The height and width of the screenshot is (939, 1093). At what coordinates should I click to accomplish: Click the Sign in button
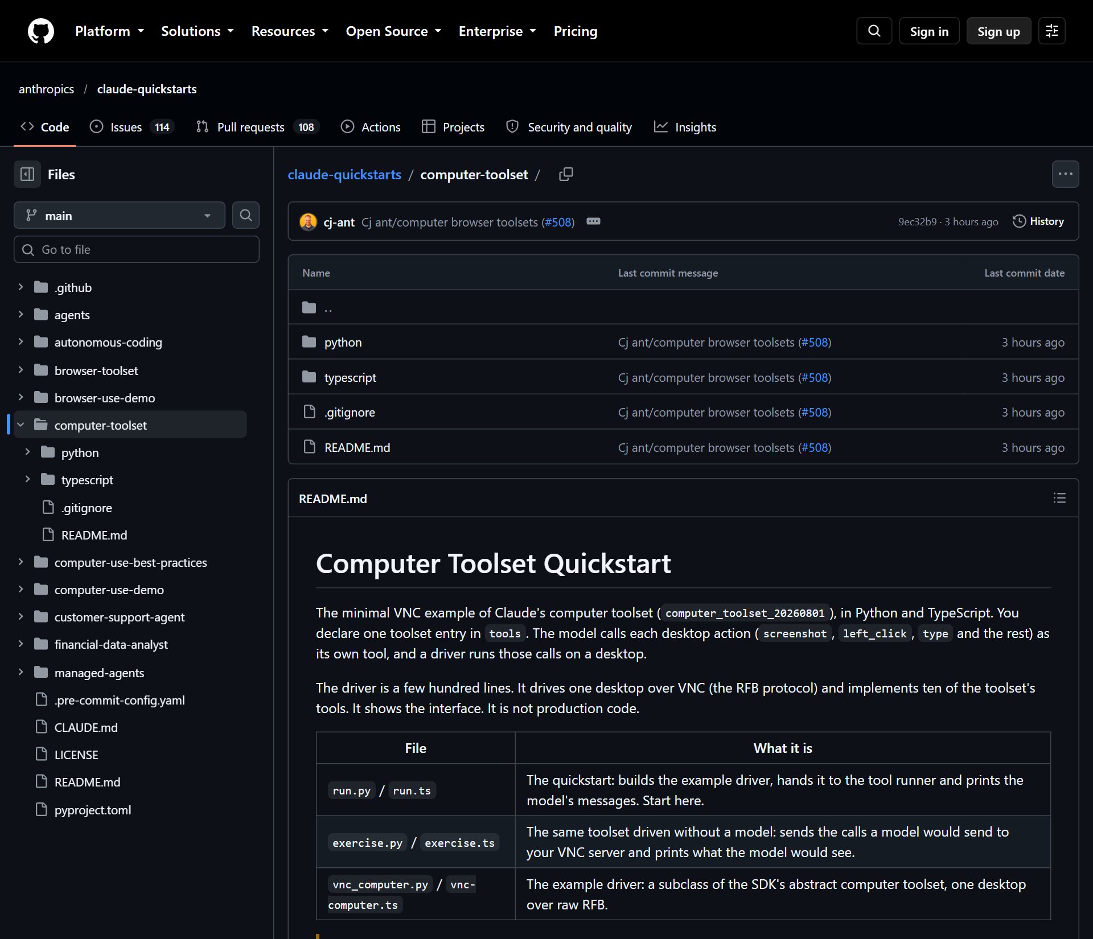929,31
